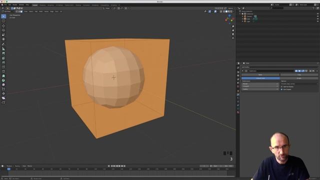Activate the Scale tool
This screenshot has height=180, width=320.
click(3, 34)
